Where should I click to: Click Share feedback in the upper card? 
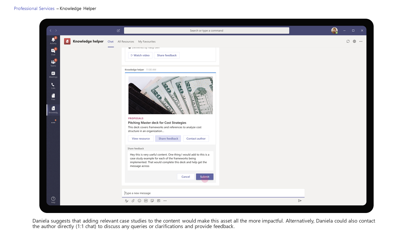[x=167, y=55]
